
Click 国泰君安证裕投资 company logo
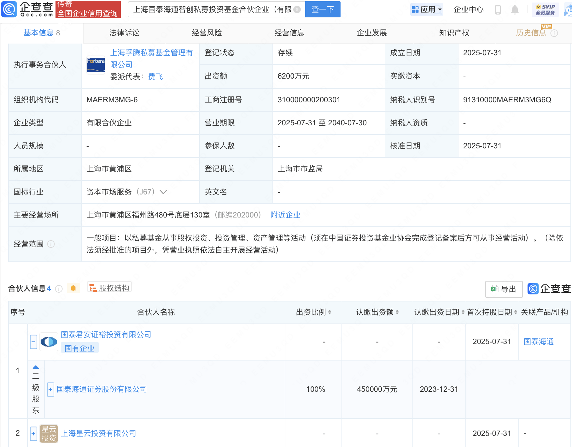click(49, 342)
